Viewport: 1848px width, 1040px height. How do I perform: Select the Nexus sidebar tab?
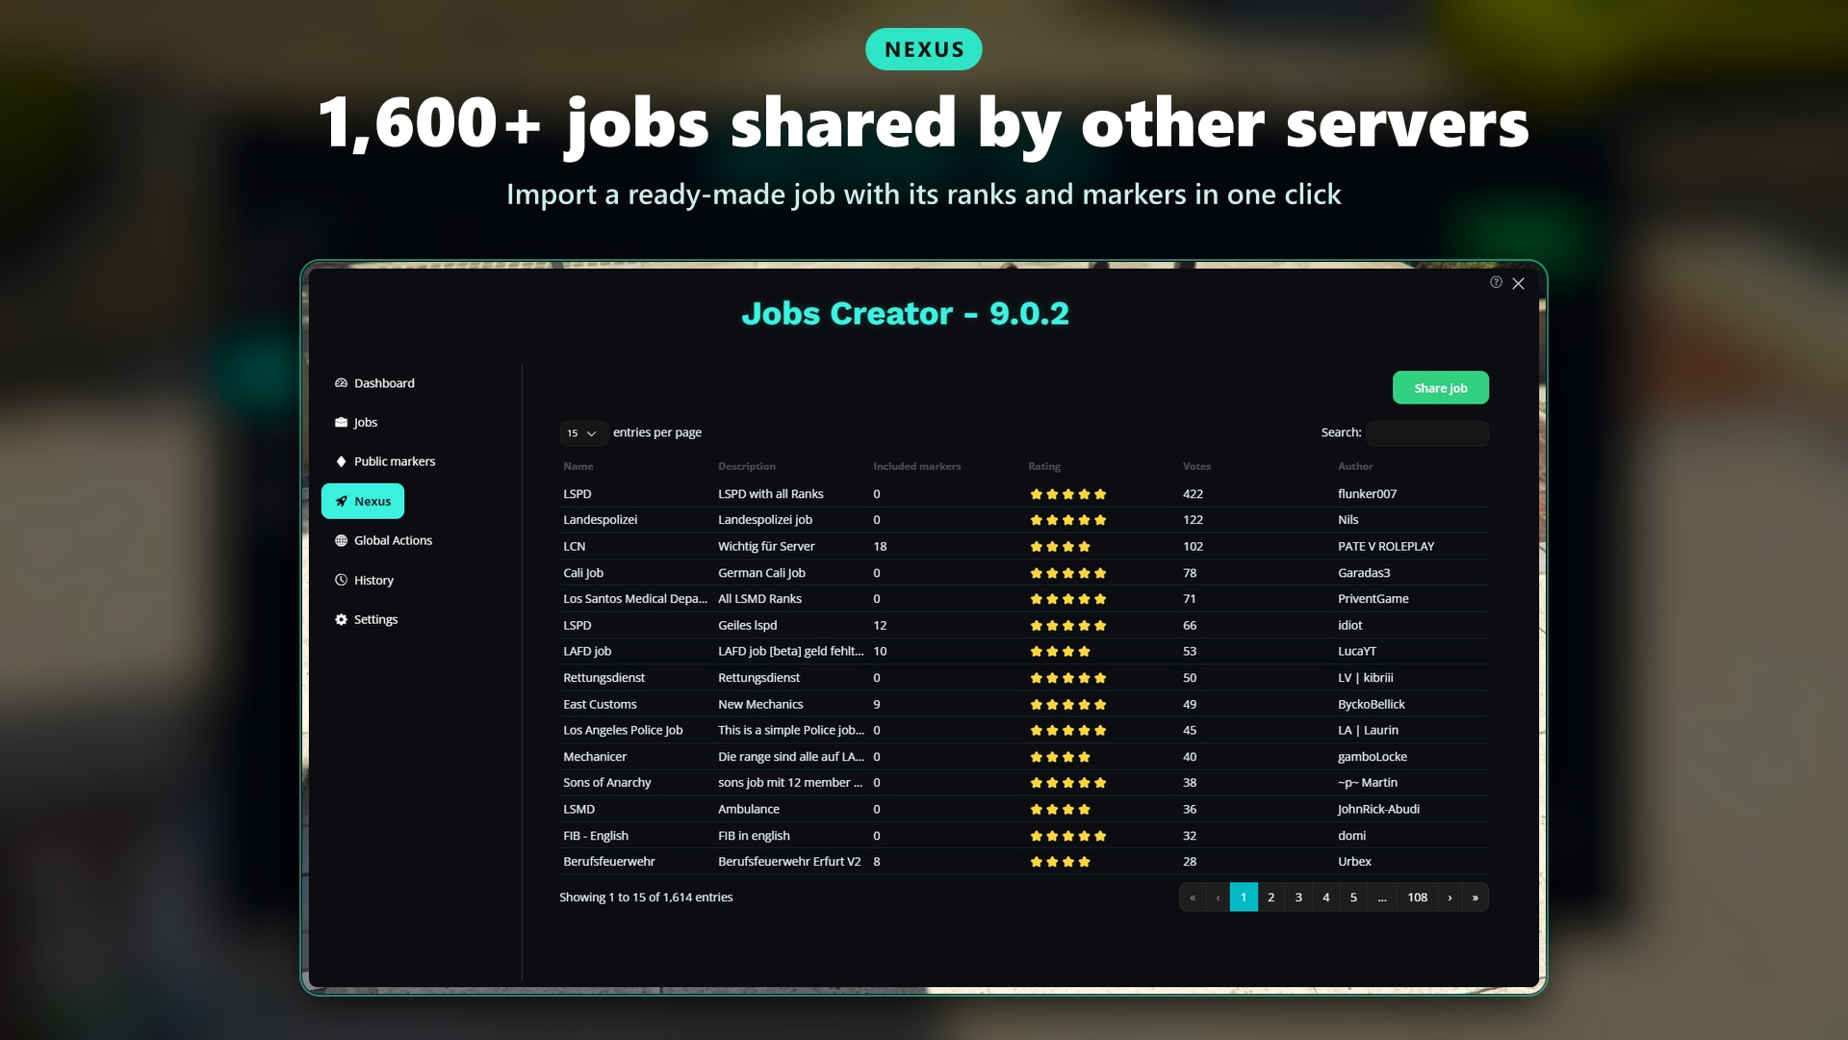coord(363,501)
